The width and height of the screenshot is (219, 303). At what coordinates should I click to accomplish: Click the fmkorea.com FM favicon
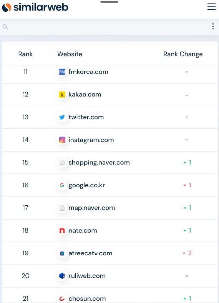coord(62,72)
